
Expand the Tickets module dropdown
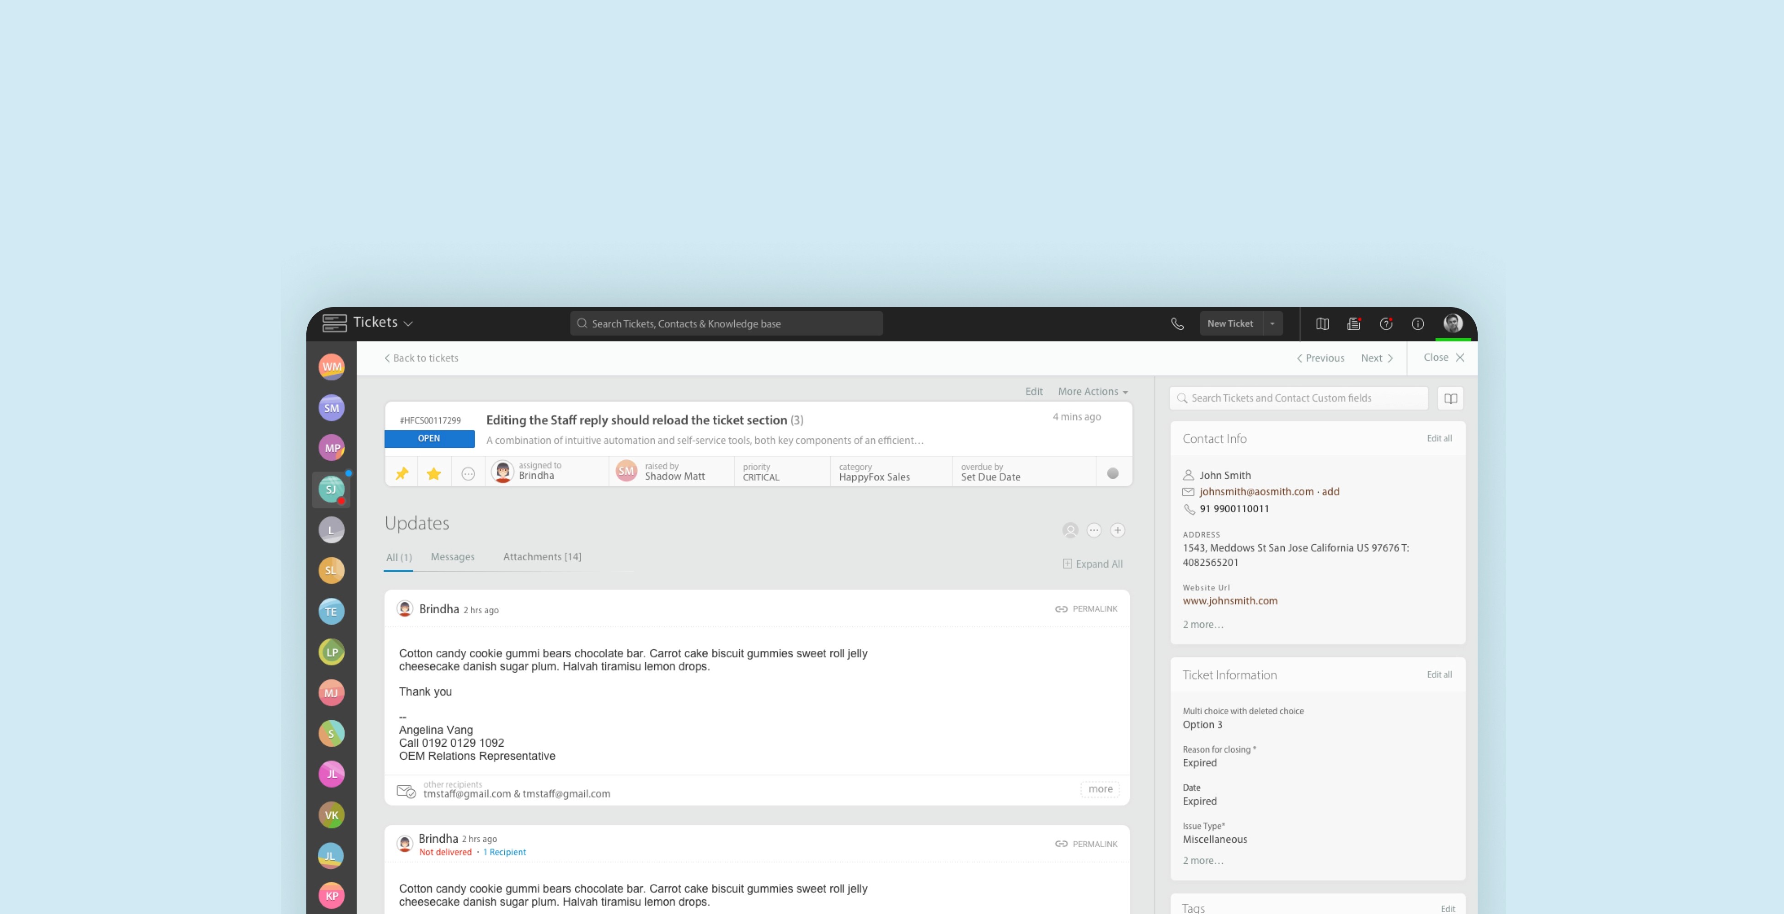(x=408, y=324)
